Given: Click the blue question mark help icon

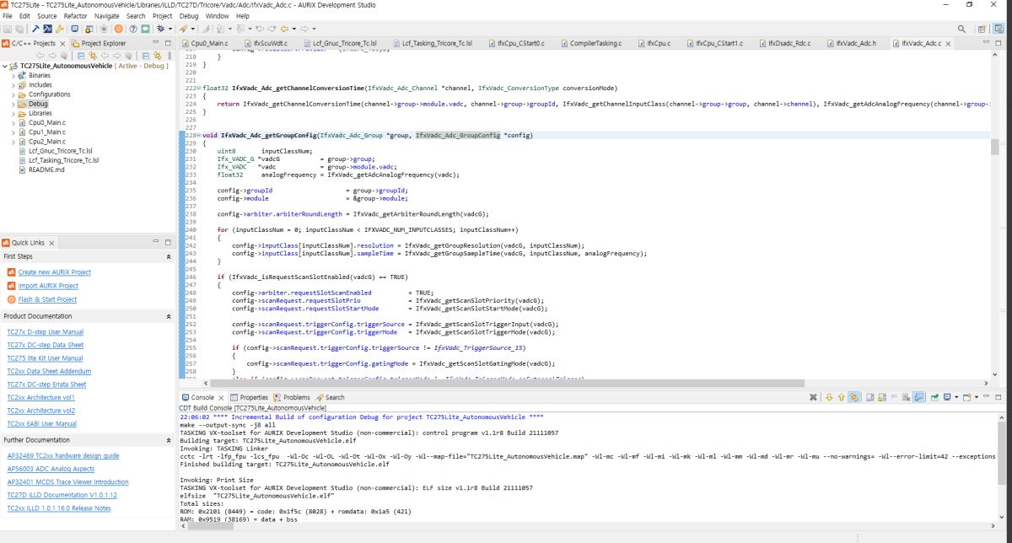Looking at the screenshot, I should coord(133,29).
